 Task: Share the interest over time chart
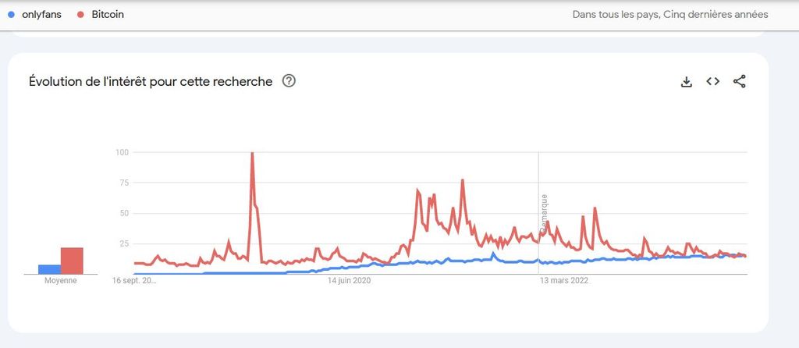740,81
